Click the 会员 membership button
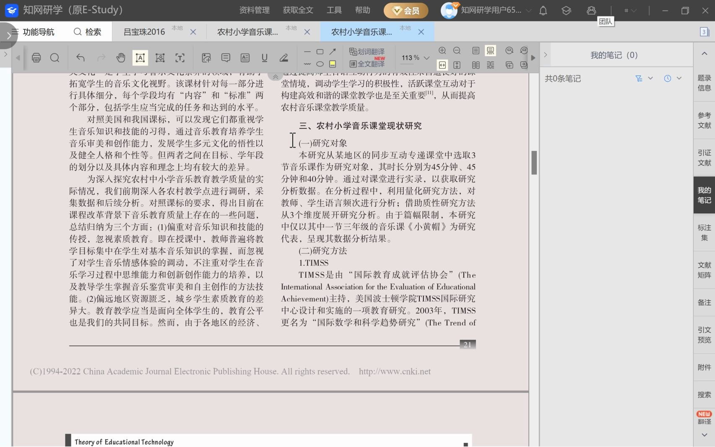The width and height of the screenshot is (715, 447). pos(406,10)
